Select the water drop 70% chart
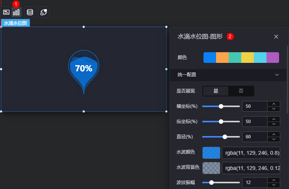 coord(84,72)
